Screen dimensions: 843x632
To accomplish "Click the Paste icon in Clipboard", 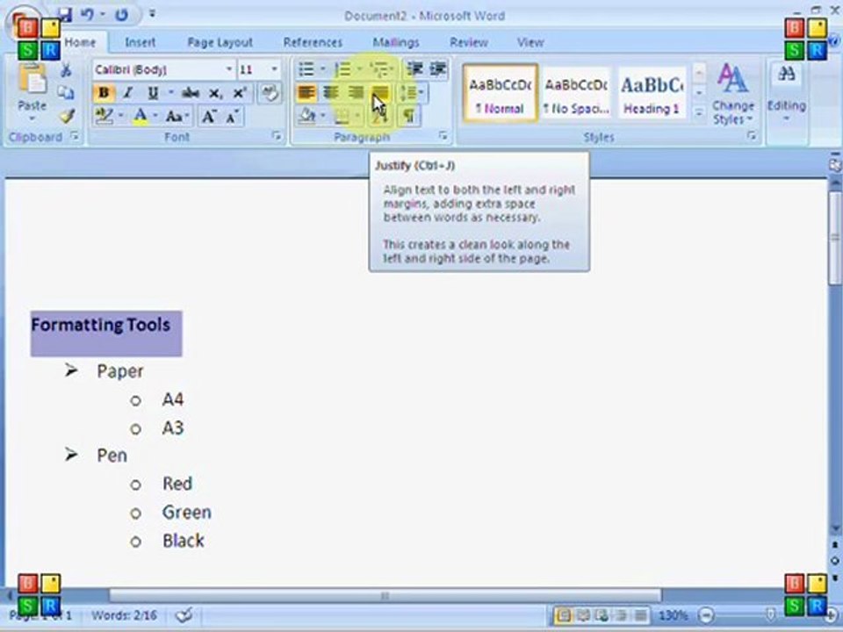I will 32,81.
